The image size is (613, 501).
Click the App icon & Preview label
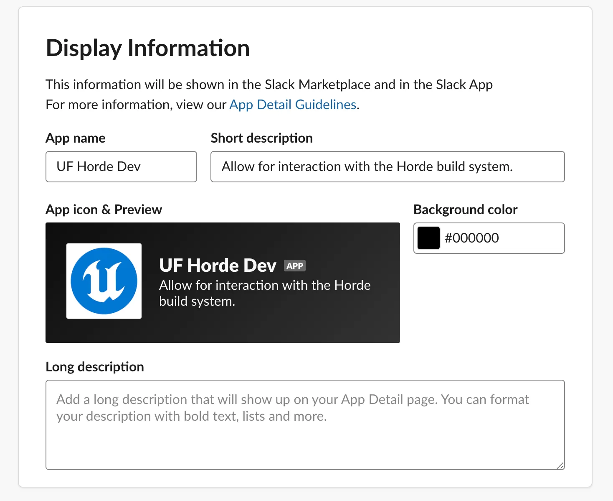point(104,210)
